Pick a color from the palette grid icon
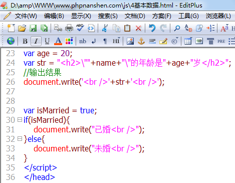 [69, 41]
